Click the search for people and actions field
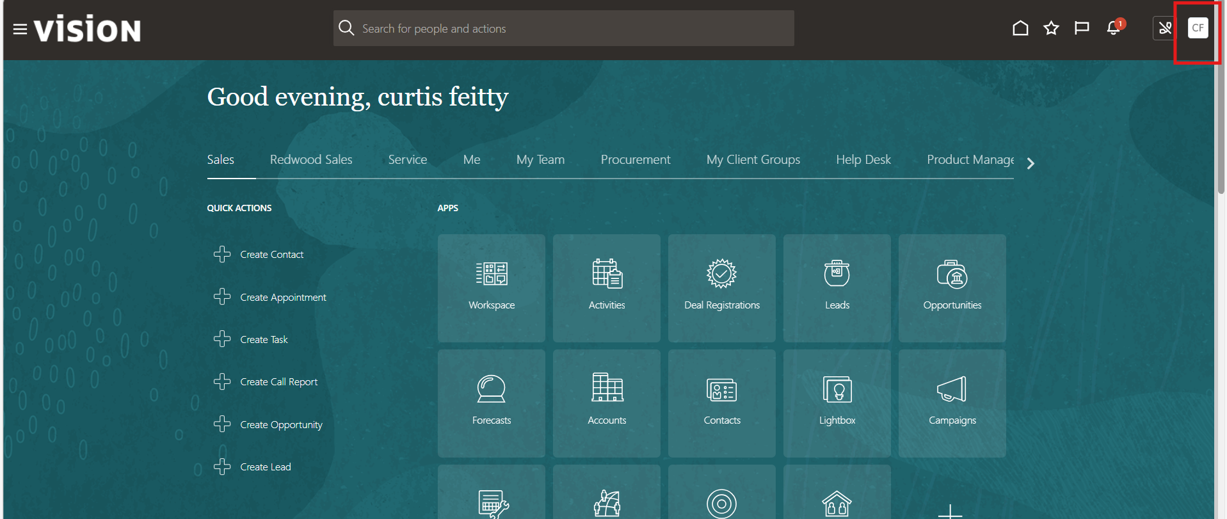Image resolution: width=1227 pixels, height=519 pixels. pyautogui.click(x=563, y=28)
